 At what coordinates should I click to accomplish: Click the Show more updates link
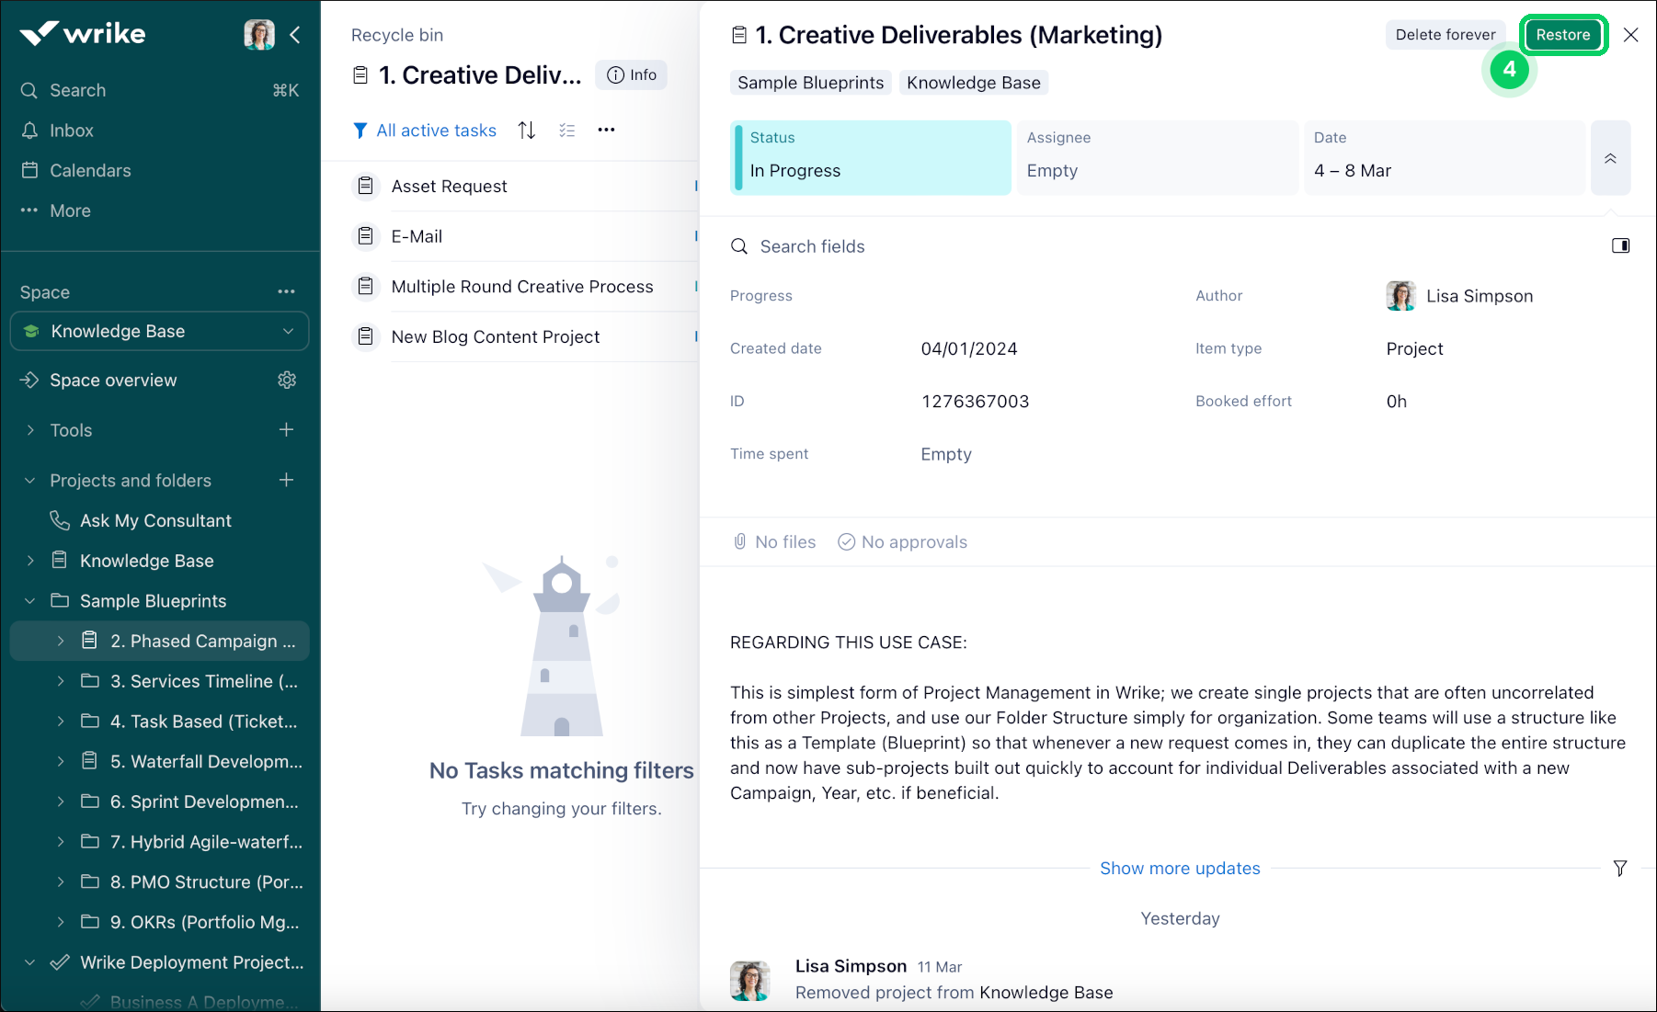[x=1180, y=868]
